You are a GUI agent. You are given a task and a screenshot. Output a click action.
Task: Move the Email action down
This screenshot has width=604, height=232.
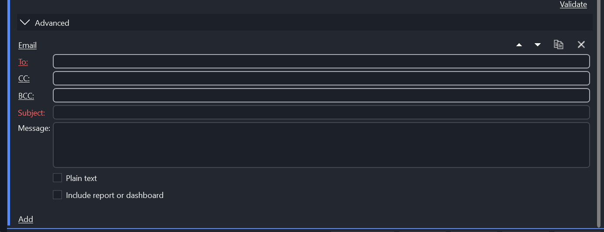coord(538,45)
